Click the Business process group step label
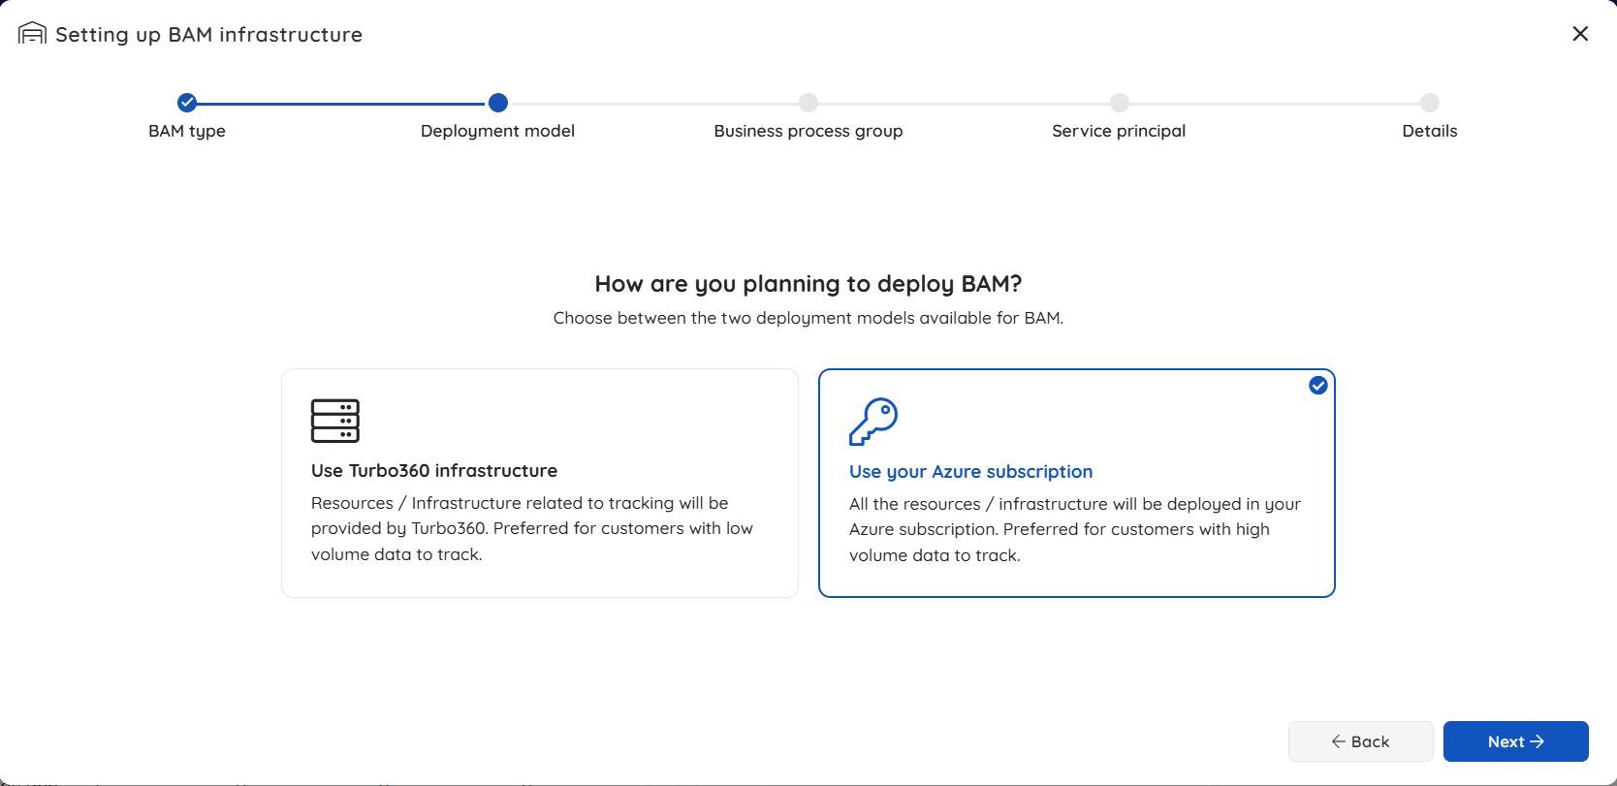 coord(808,131)
